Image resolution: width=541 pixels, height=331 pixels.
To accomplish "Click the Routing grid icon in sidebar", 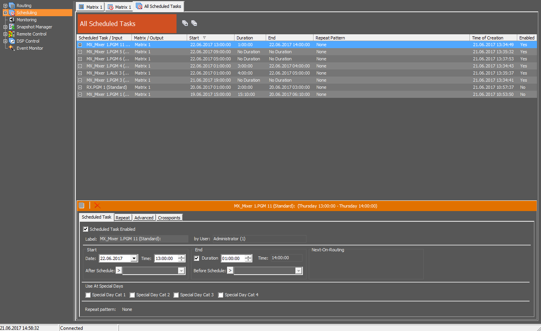I will point(12,6).
